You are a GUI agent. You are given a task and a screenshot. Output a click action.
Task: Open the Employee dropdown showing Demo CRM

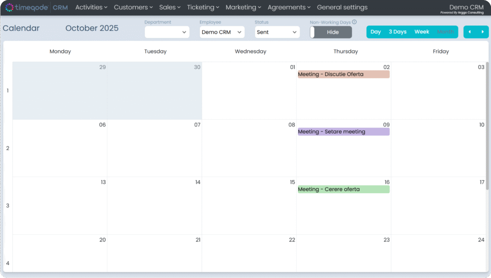pos(222,32)
